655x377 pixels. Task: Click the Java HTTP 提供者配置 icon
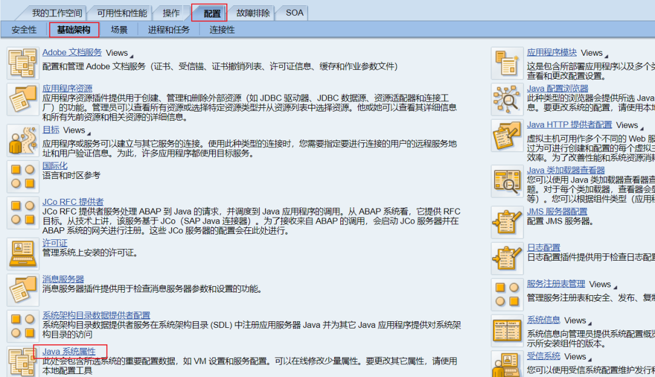click(x=507, y=136)
